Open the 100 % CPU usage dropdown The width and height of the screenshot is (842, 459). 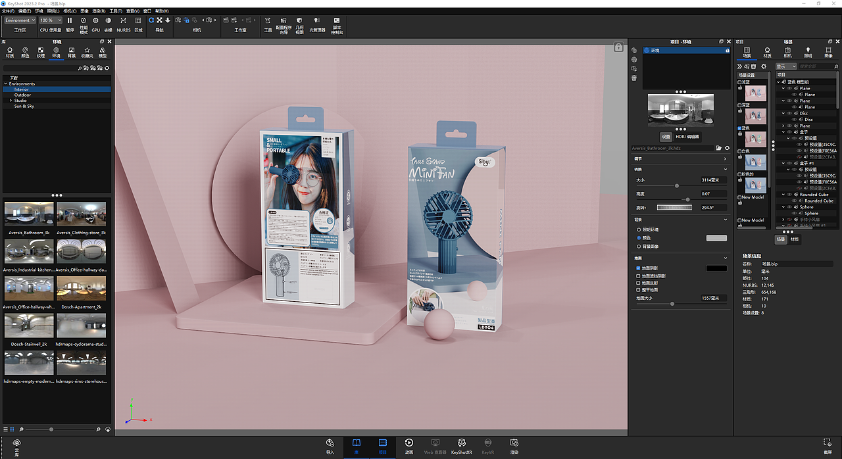click(51, 20)
